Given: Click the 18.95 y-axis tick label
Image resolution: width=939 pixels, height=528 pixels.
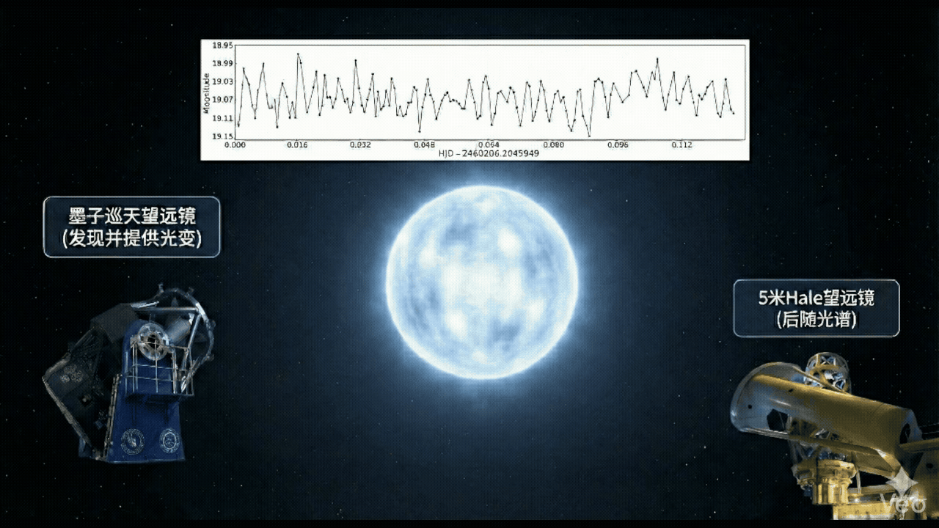Looking at the screenshot, I should point(222,45).
